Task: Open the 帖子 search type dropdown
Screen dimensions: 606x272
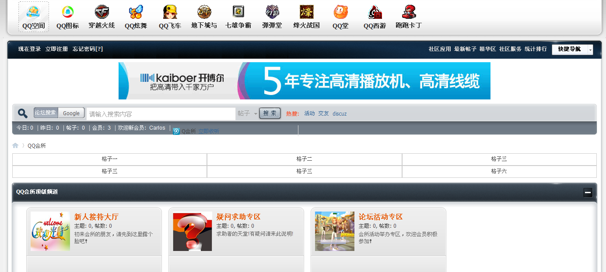Action: coord(247,113)
